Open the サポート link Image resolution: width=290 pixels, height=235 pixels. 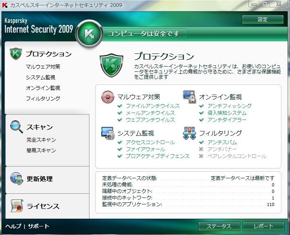click(x=38, y=226)
